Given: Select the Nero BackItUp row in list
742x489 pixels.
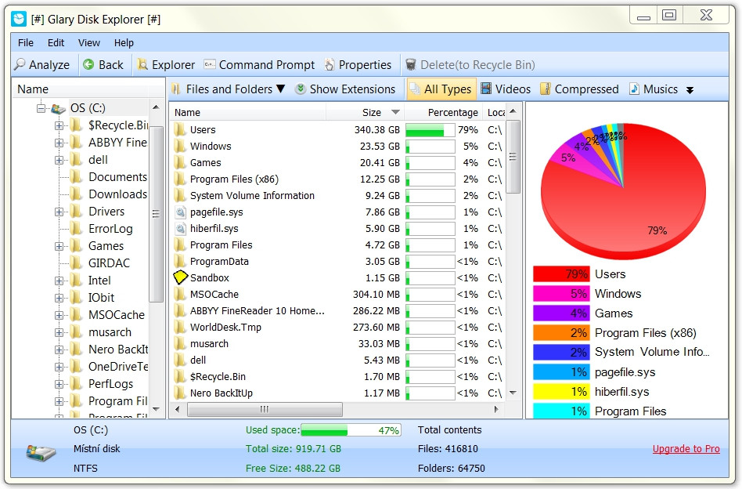Looking at the screenshot, I should click(337, 393).
